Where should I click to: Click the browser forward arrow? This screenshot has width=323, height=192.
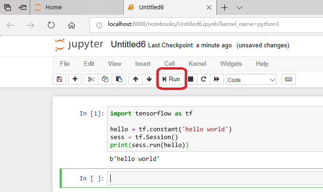pos(31,26)
